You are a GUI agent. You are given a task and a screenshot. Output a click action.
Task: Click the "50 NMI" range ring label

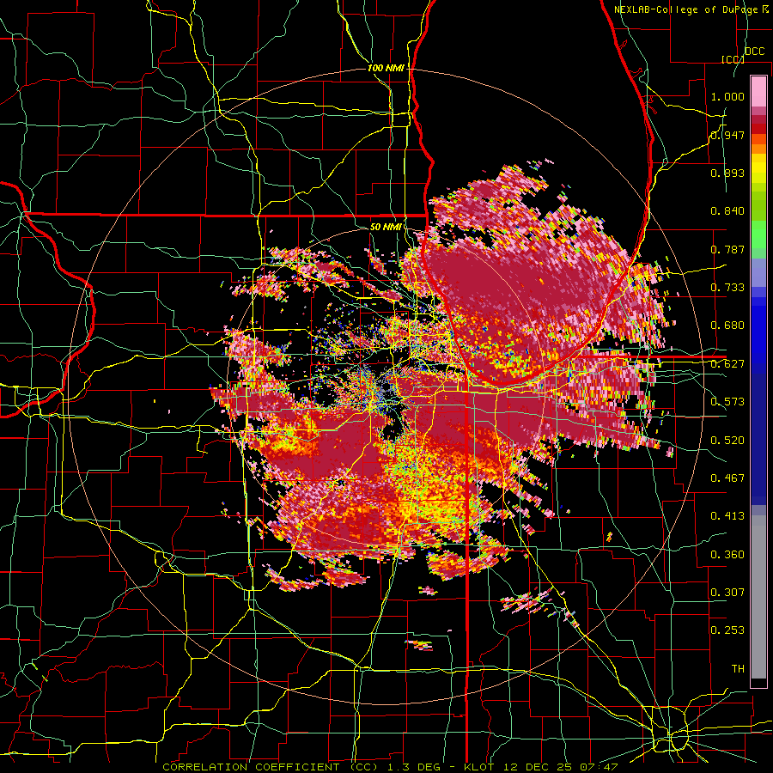[385, 227]
